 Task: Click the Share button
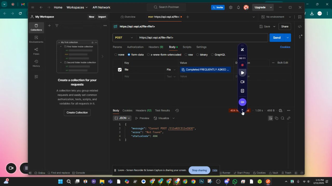point(285,27)
